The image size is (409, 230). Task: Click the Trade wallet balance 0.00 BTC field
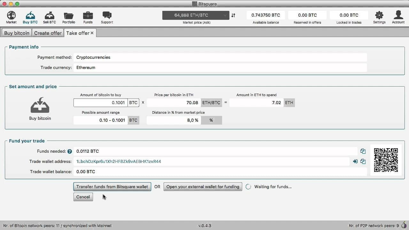pyautogui.click(x=220, y=172)
